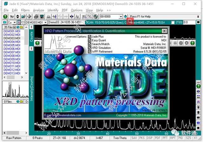This screenshot has height=142, width=203.
Task: Click the 2T(0) value field showing 0.0
Action: pyautogui.click(x=189, y=23)
